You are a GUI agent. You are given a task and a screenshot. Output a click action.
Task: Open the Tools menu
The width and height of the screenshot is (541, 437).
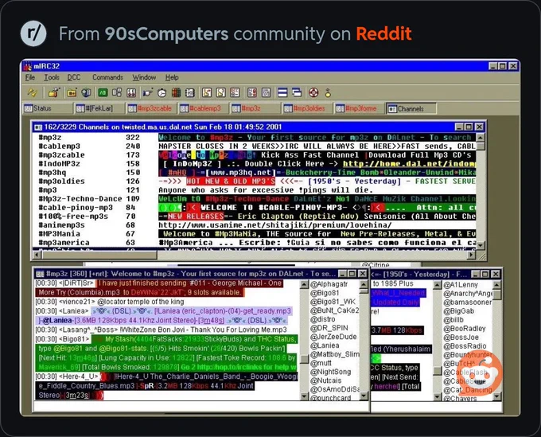52,77
